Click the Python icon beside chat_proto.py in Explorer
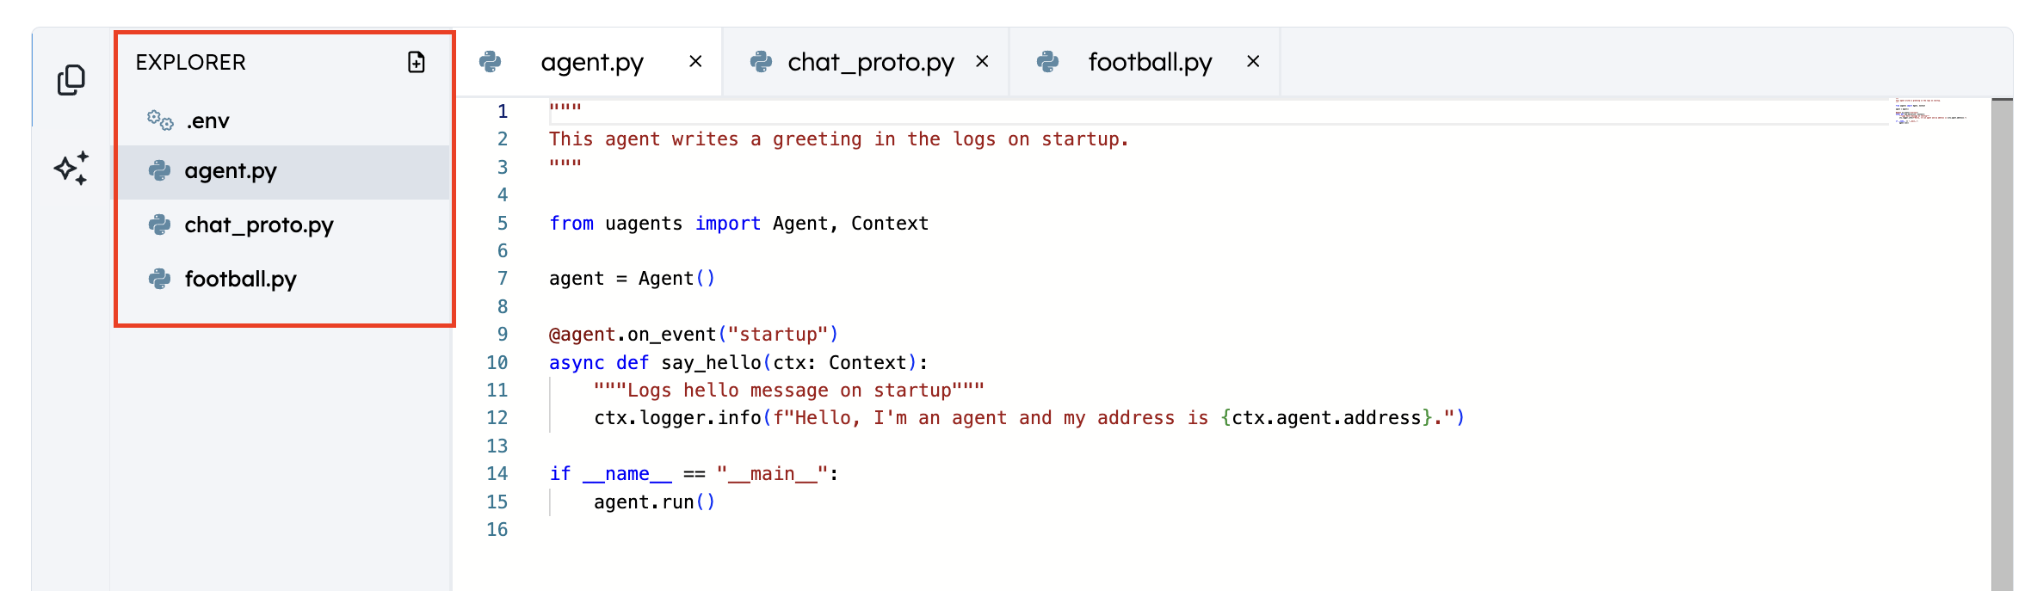The image size is (2037, 591). 160,225
